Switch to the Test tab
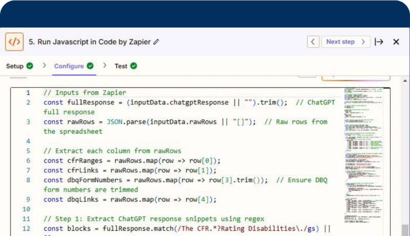Viewport: 410px width, 236px height. (x=121, y=66)
